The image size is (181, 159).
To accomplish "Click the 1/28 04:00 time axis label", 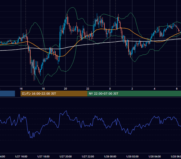I will [155, 156].
